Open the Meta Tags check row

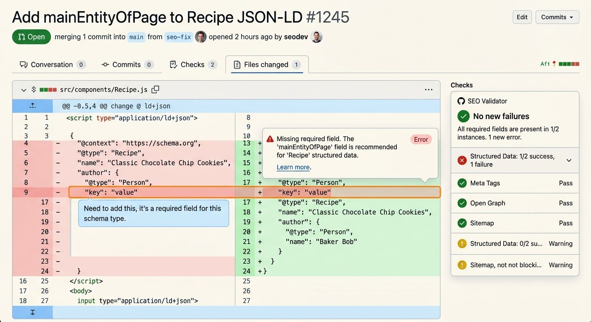point(515,183)
